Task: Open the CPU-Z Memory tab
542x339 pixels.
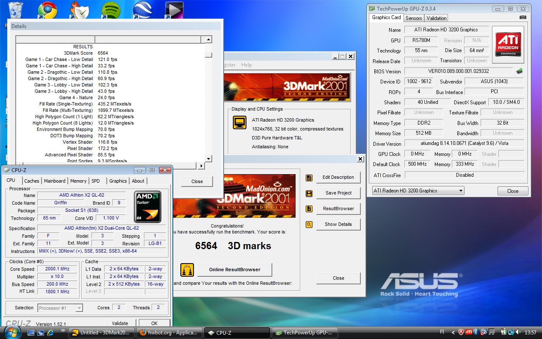Action: (78, 181)
